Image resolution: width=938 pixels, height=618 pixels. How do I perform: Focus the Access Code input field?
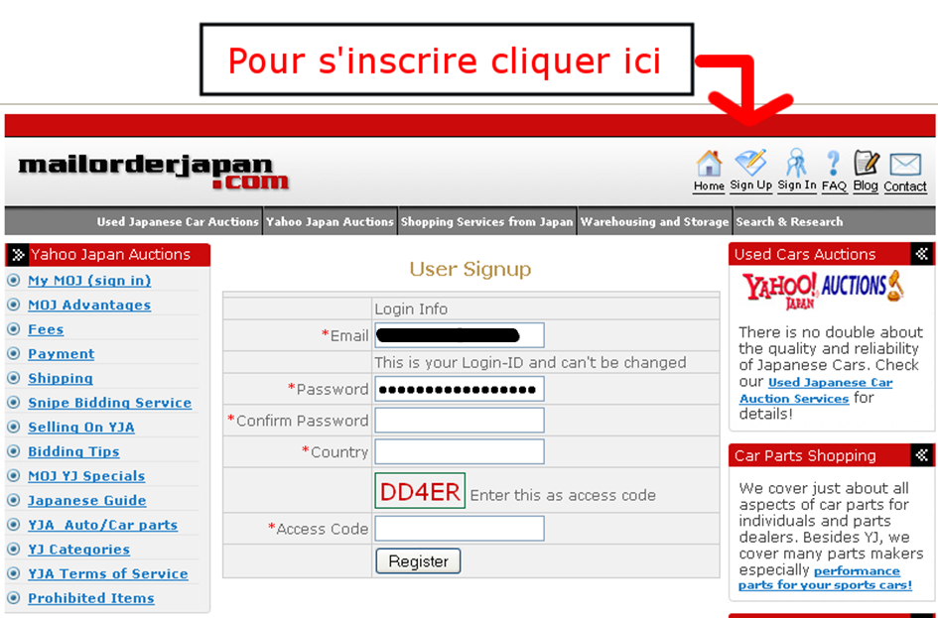460,529
